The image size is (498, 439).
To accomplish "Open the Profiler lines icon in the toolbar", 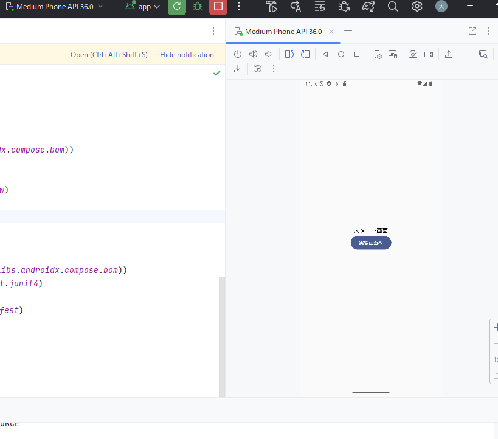I will click(x=319, y=7).
